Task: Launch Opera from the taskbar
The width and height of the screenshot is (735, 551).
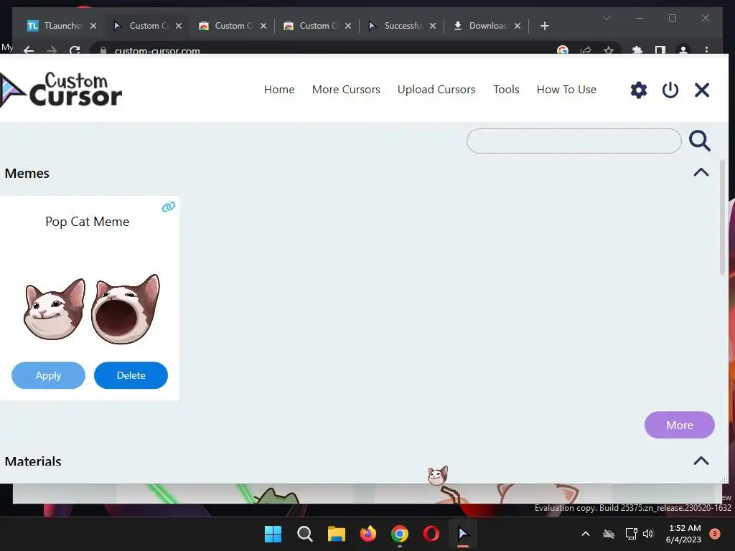Action: tap(431, 534)
